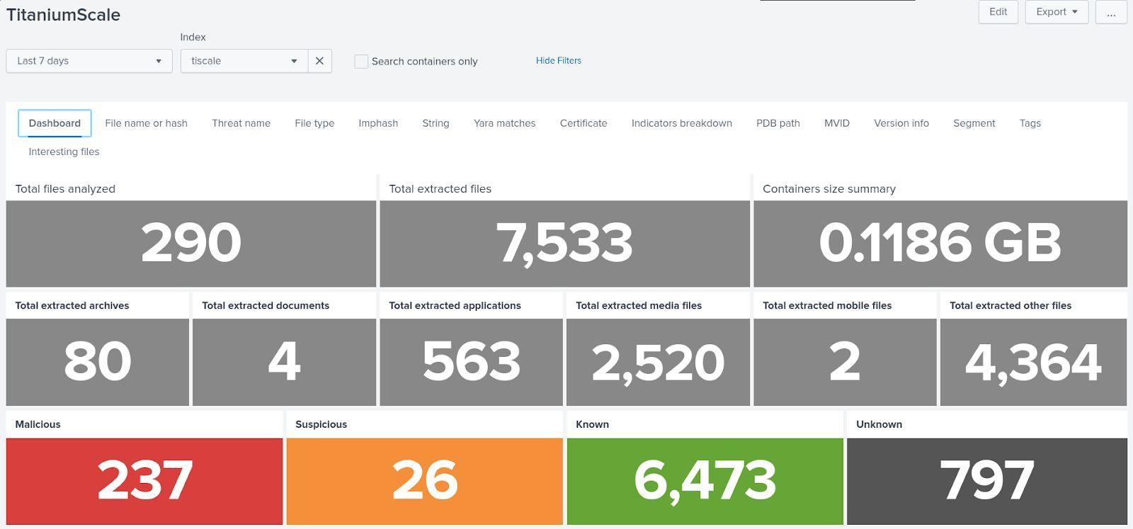Click the Edit button
Viewport: 1133px width, 529px height.
point(998,12)
